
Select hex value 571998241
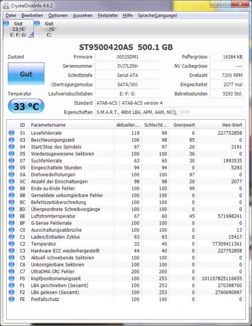coord(230,216)
